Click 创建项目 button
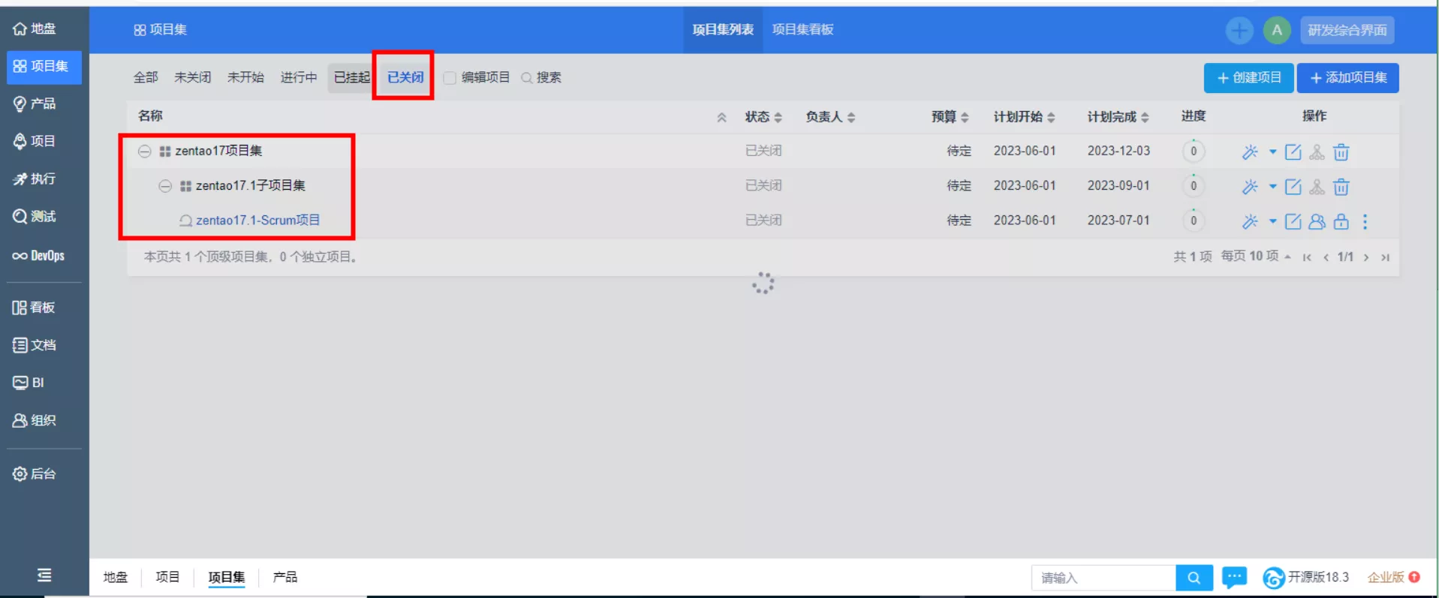Viewport: 1439px width, 598px height. click(1249, 78)
